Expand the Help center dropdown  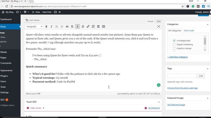[x=36, y=108]
